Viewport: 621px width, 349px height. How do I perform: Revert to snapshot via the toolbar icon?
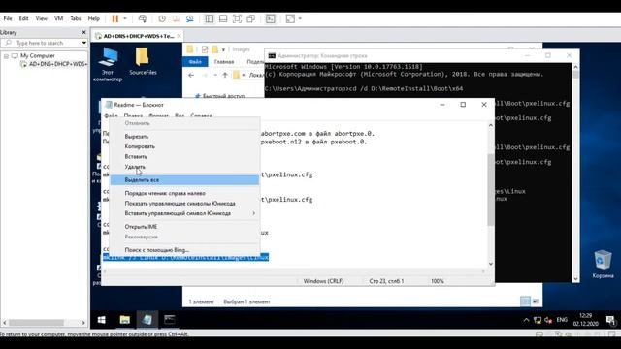(176, 18)
